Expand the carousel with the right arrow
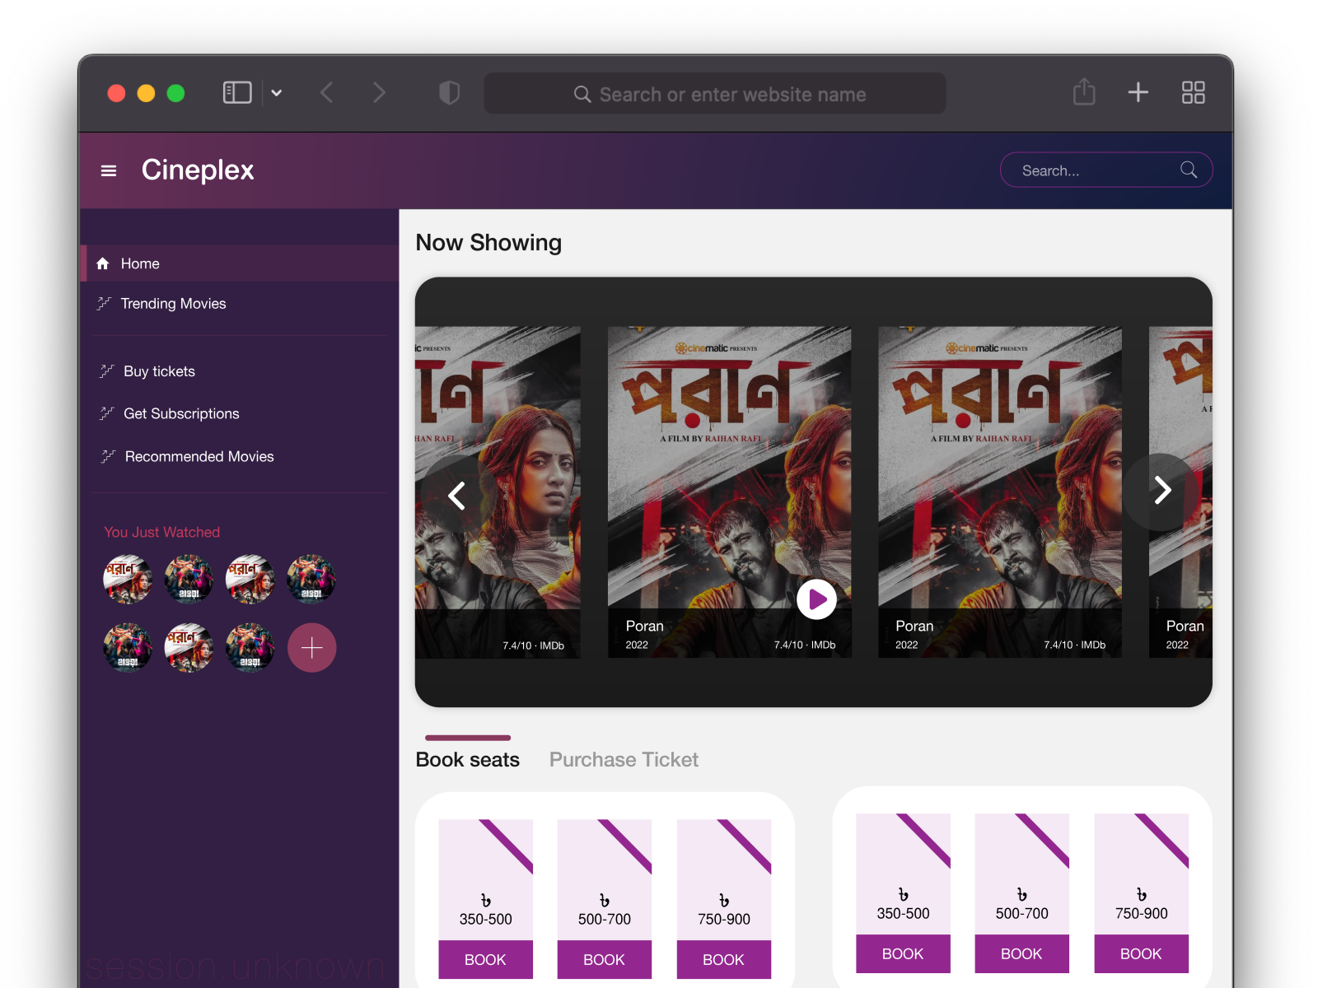This screenshot has height=988, width=1318. coord(1162,491)
